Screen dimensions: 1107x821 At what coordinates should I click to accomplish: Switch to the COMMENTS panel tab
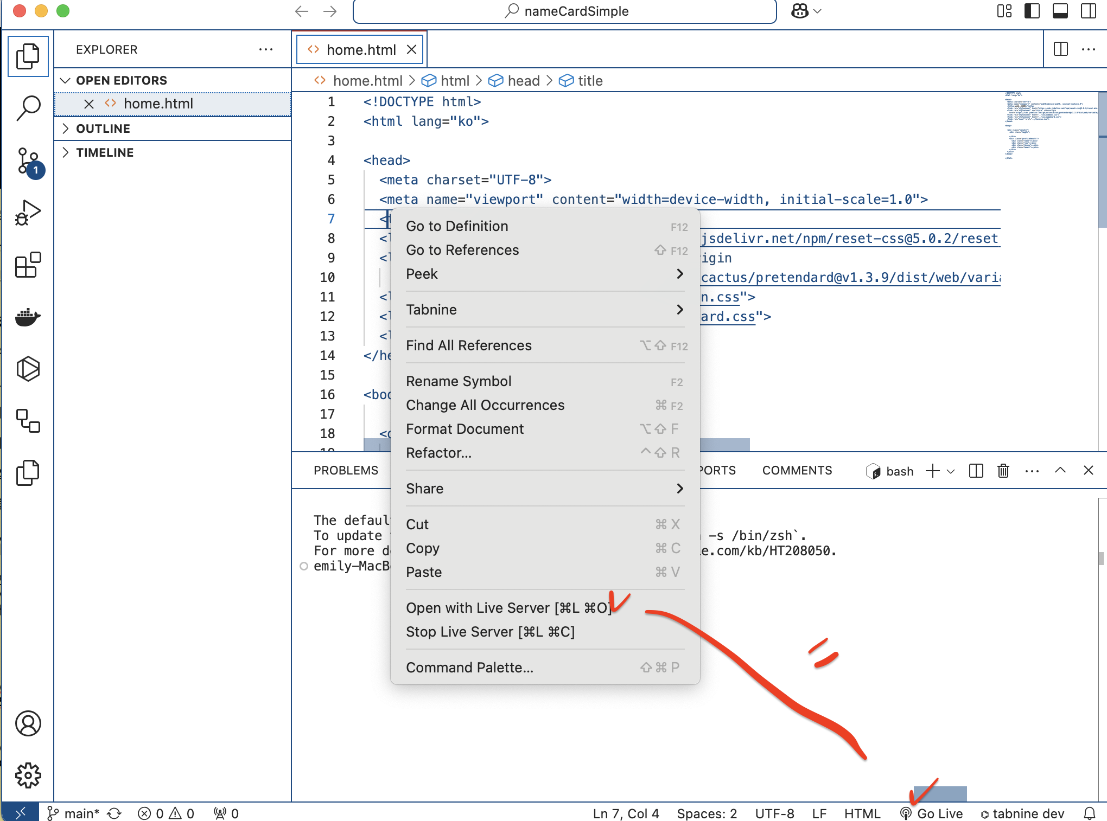tap(797, 470)
